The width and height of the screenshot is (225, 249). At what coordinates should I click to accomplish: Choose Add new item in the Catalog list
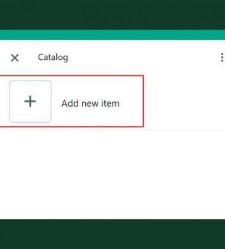[91, 103]
